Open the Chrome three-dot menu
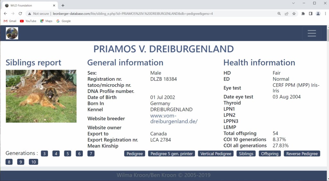 (x=325, y=13)
